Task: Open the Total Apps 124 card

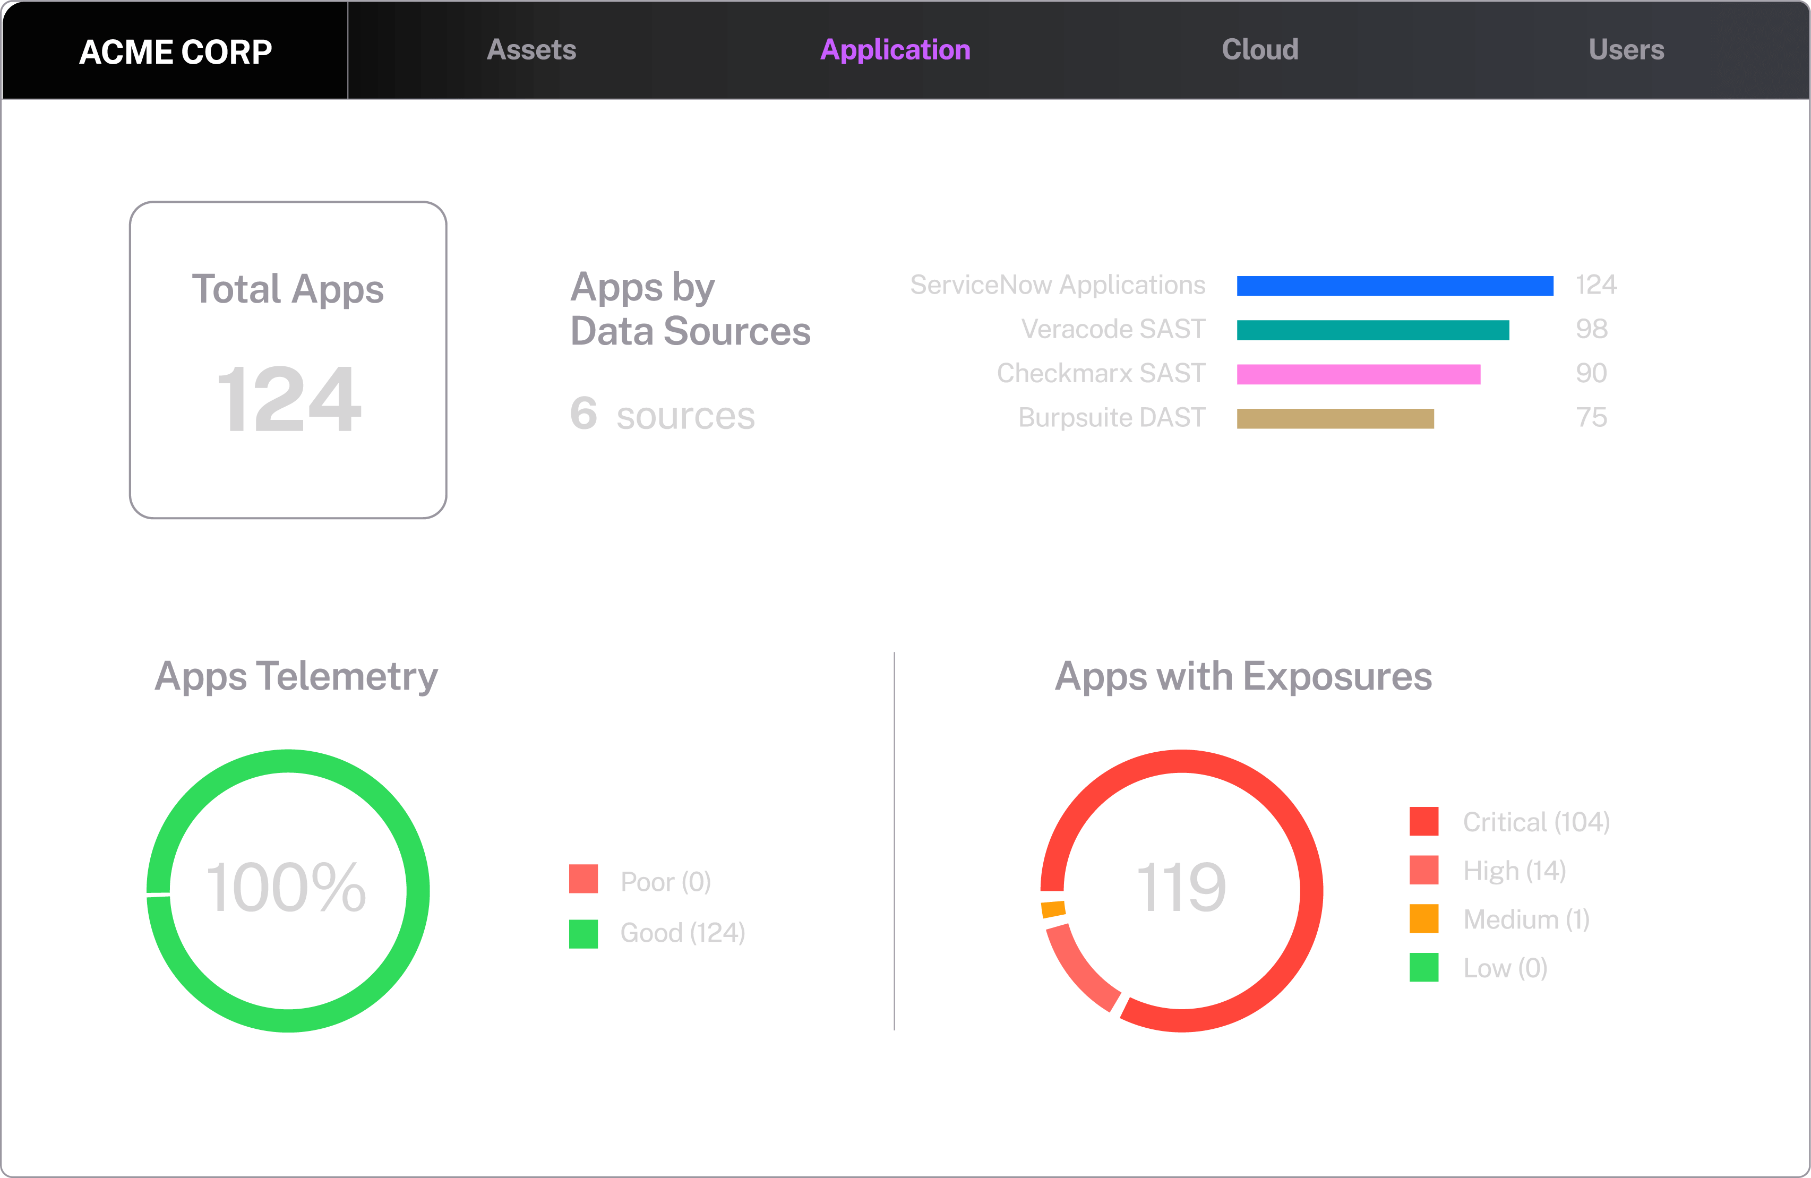Action: click(x=288, y=360)
